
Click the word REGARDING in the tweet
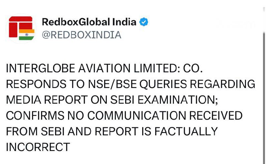[227, 84]
